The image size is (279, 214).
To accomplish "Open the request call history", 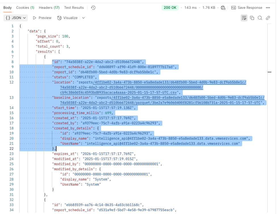I will coord(93,8).
